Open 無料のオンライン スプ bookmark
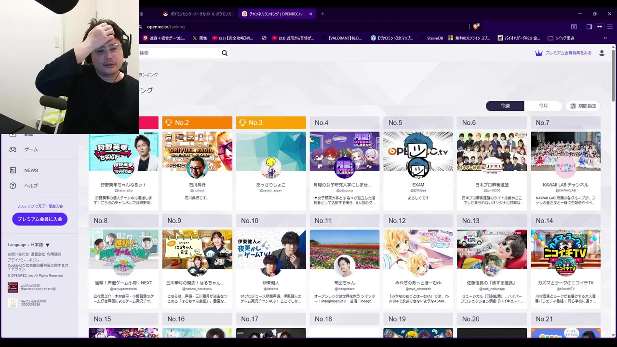 click(x=469, y=38)
